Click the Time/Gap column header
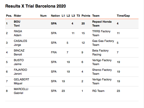144x108 pixels. click(123, 16)
